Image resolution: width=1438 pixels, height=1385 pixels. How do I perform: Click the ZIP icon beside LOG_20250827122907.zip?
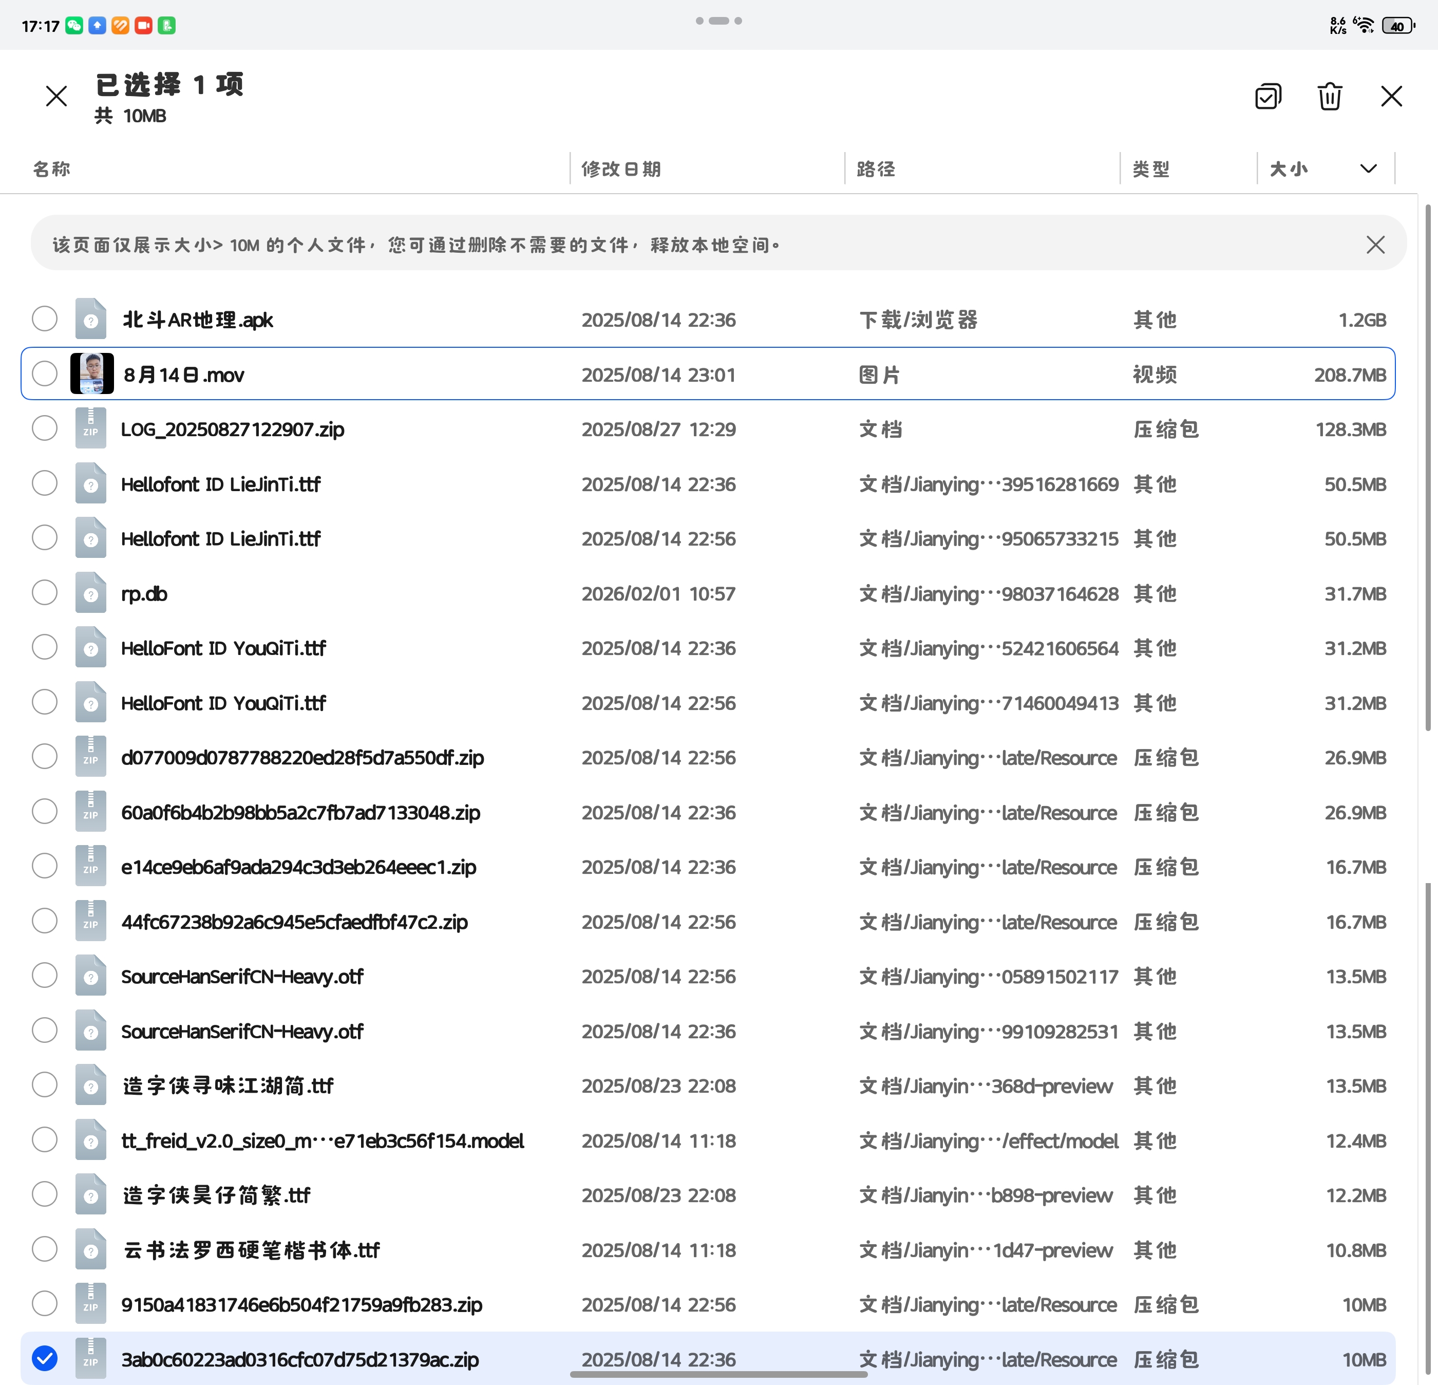pos(90,428)
